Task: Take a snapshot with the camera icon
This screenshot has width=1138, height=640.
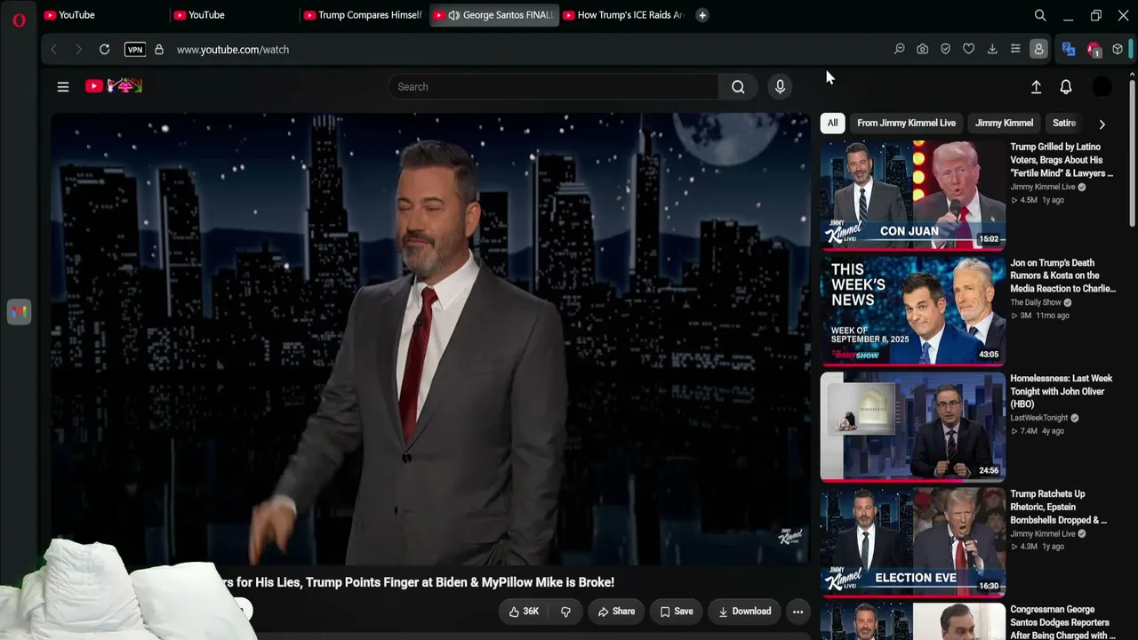Action: click(922, 50)
